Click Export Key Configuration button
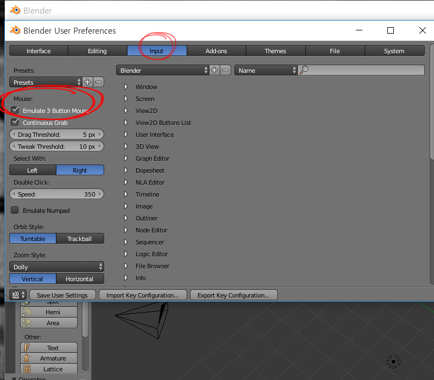The image size is (434, 380). 234,295
